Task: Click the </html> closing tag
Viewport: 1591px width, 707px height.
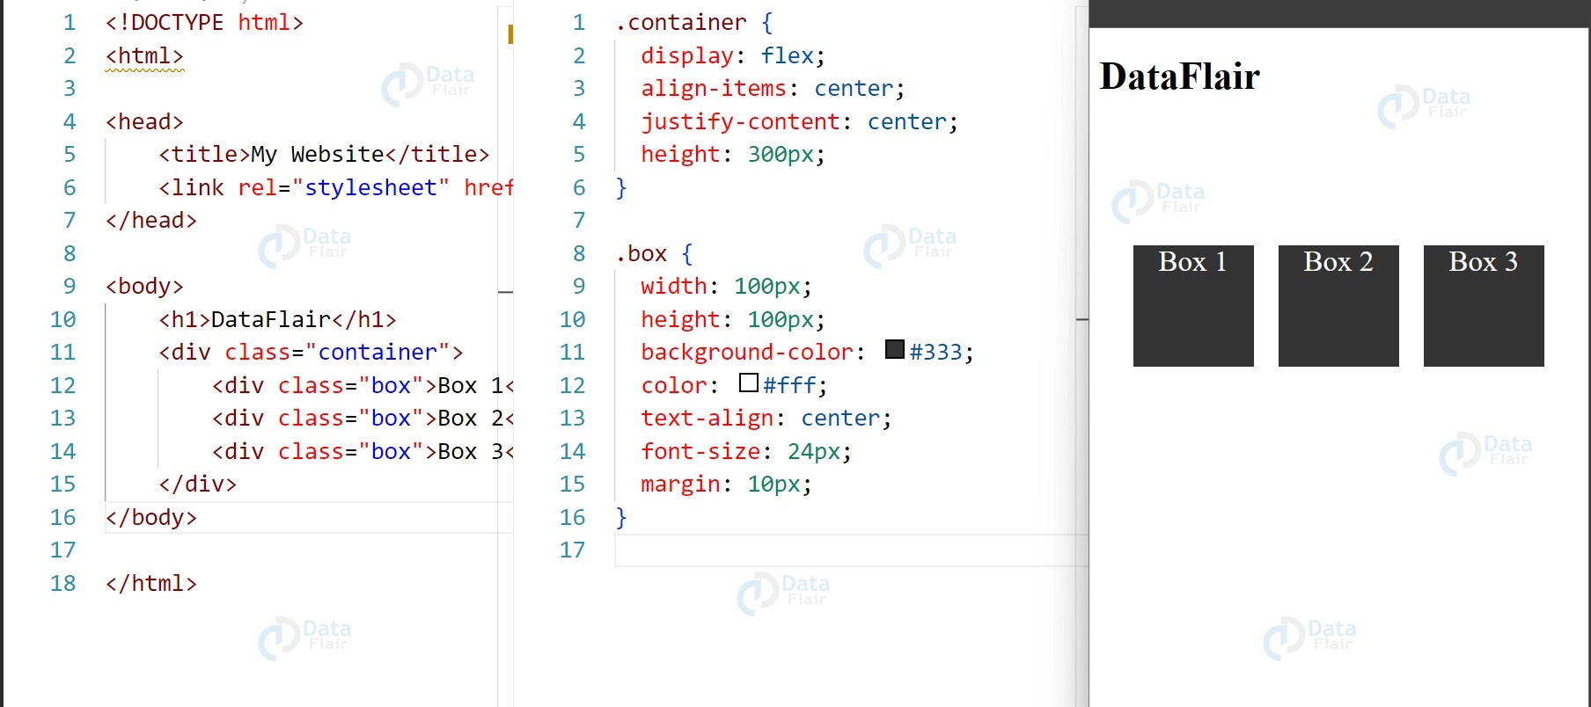Action: (151, 583)
